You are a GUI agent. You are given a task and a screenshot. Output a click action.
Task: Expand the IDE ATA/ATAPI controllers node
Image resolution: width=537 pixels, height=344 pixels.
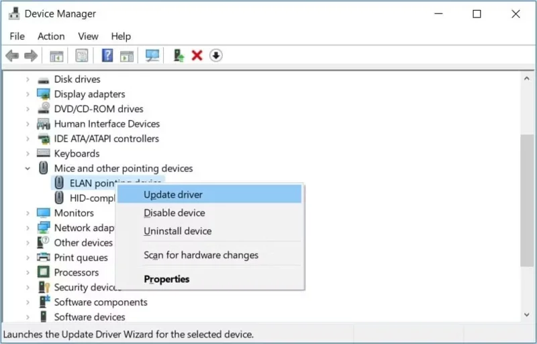pyautogui.click(x=28, y=139)
